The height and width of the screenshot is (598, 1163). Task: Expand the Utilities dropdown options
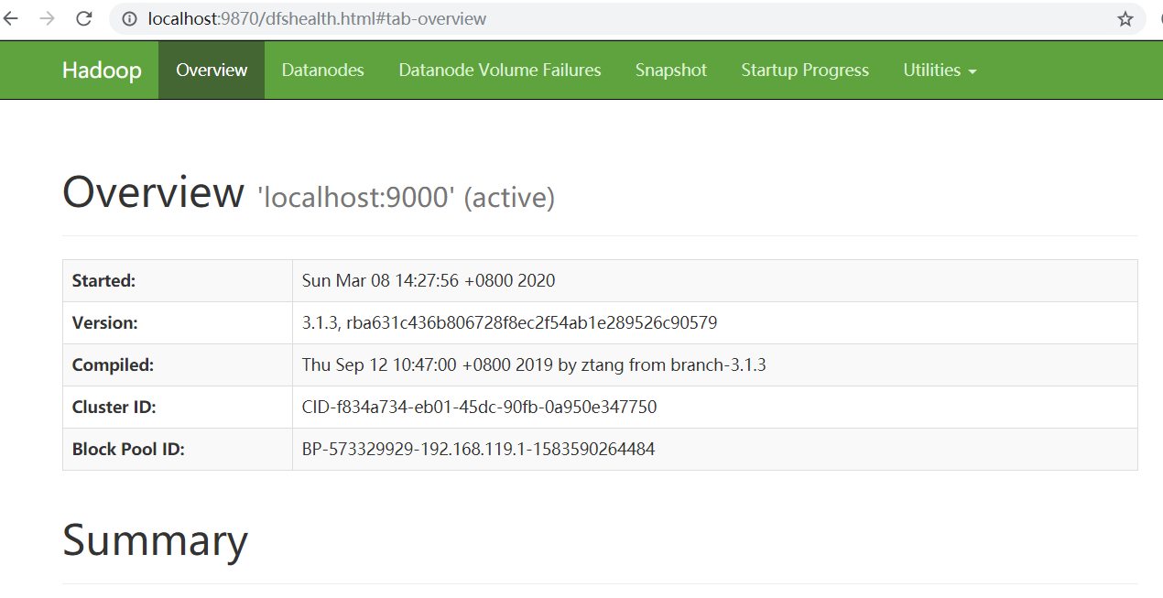pyautogui.click(x=940, y=70)
